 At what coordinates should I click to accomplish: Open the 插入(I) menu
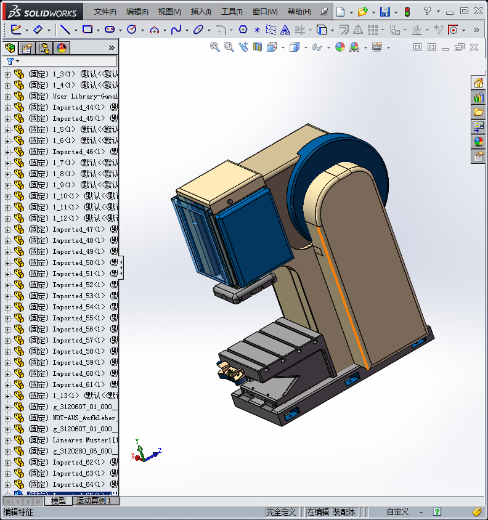click(201, 12)
